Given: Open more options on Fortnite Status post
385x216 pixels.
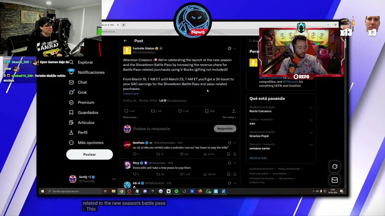Looking at the screenshot, I should pyautogui.click(x=235, y=48).
